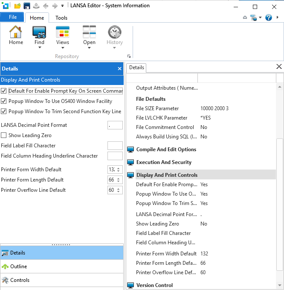Viewport: 284px width, 290px height.
Task: Click the LANSA Decimal Point Format field
Action: pos(115,125)
